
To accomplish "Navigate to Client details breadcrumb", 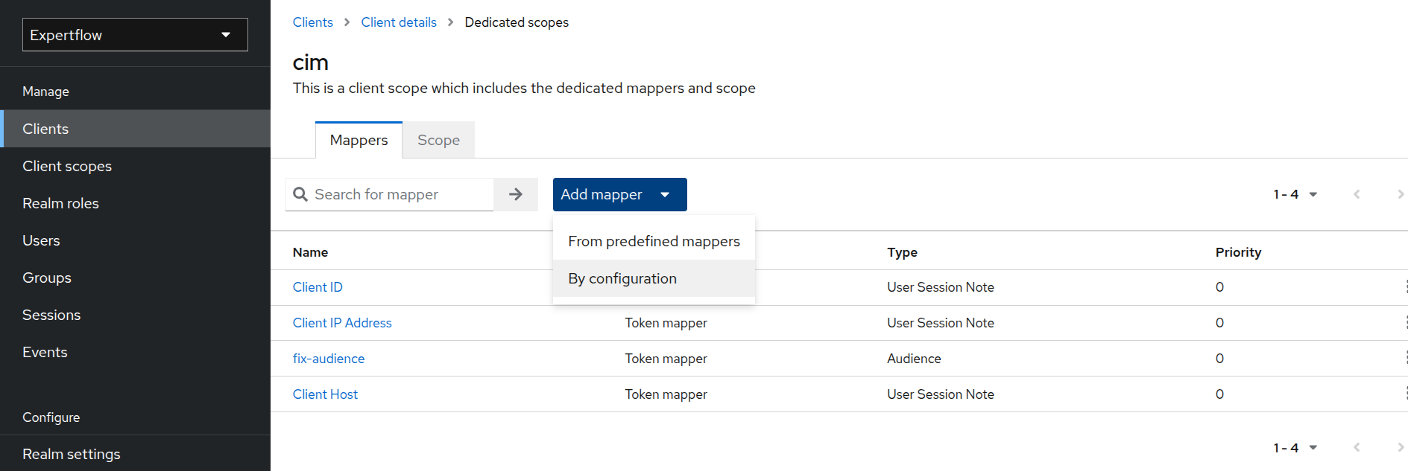I will [399, 22].
